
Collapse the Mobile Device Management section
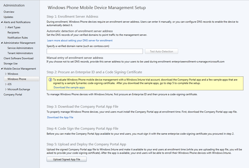[x=2, y=69]
